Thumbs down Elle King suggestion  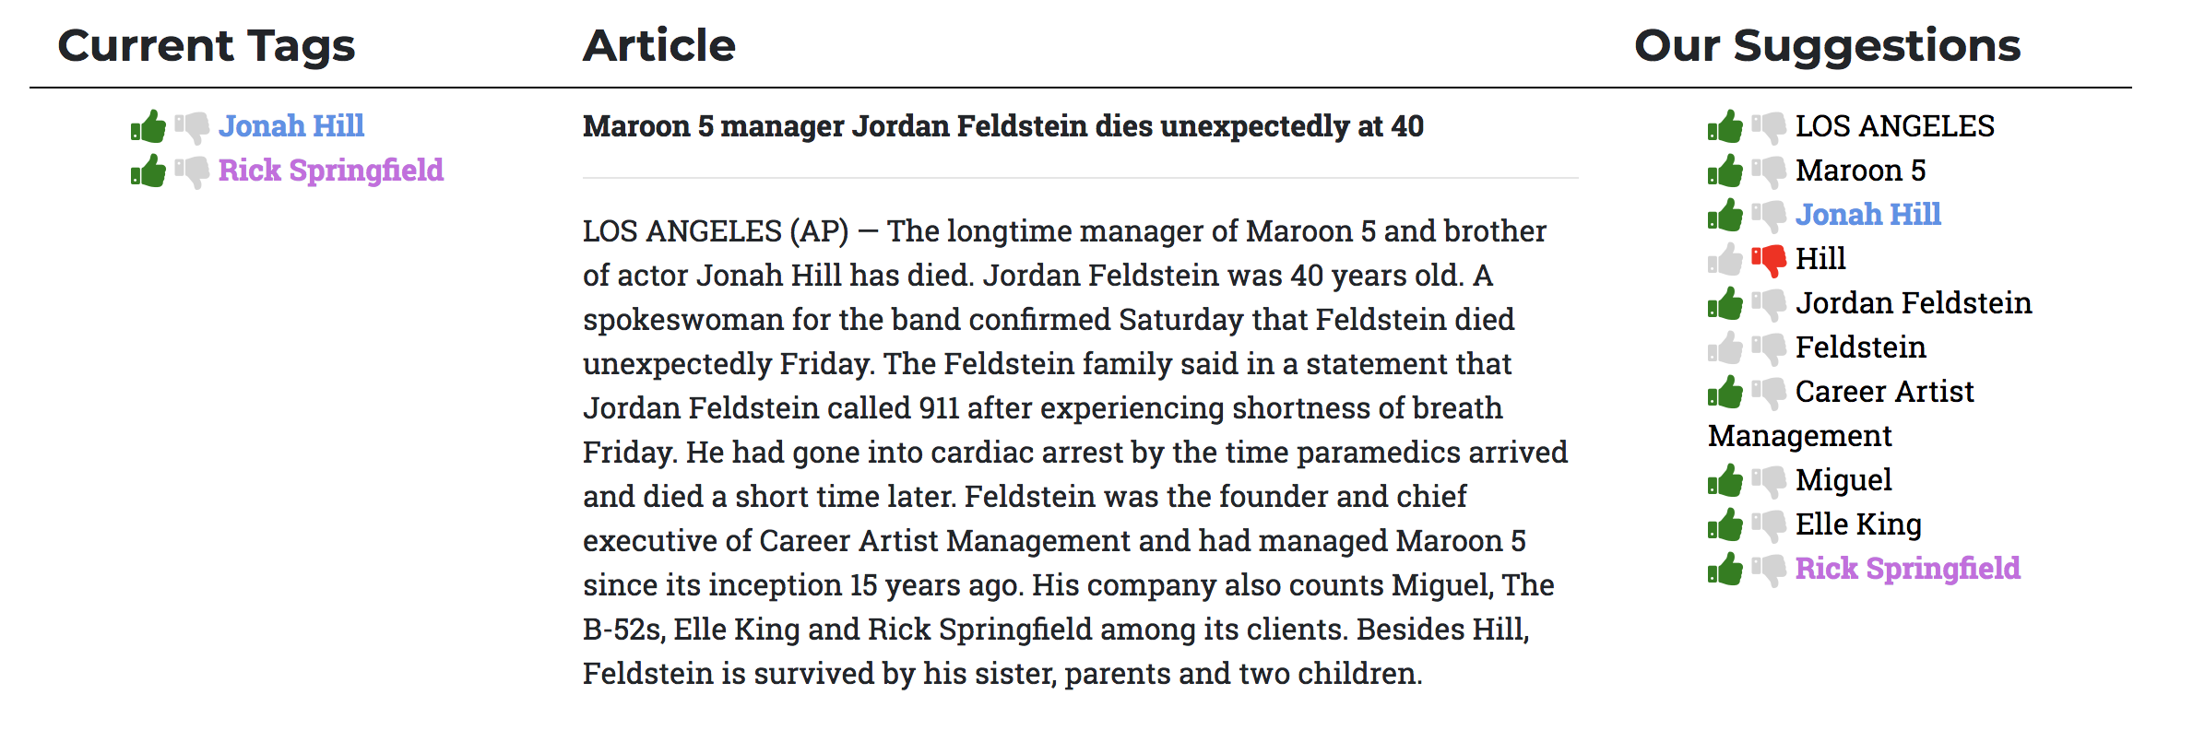(x=1769, y=526)
